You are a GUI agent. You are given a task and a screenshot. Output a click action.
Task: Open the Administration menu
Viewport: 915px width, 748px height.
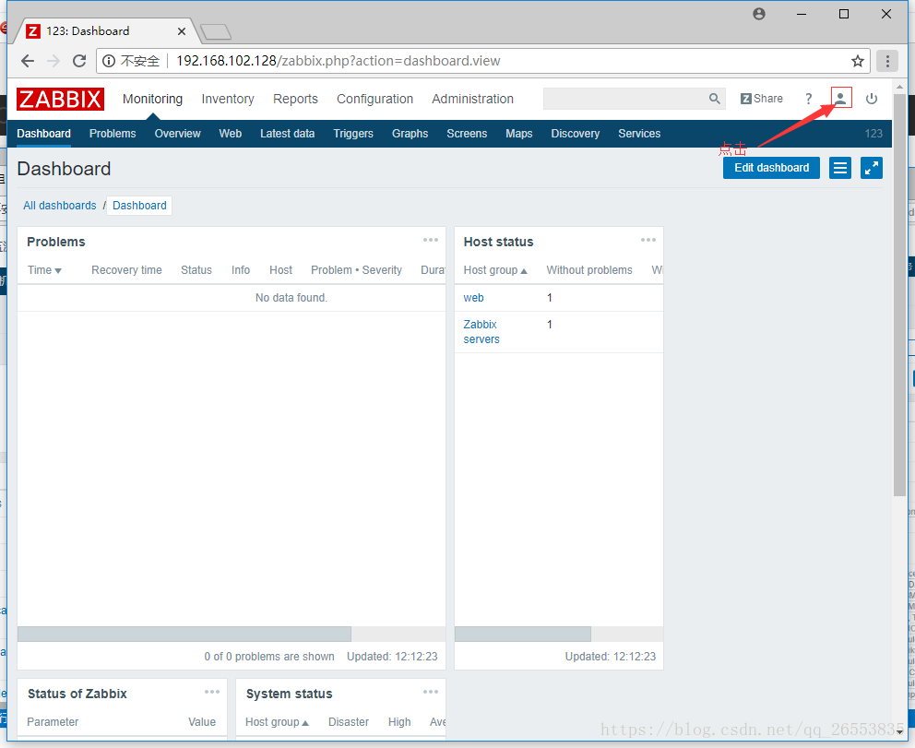tap(472, 100)
